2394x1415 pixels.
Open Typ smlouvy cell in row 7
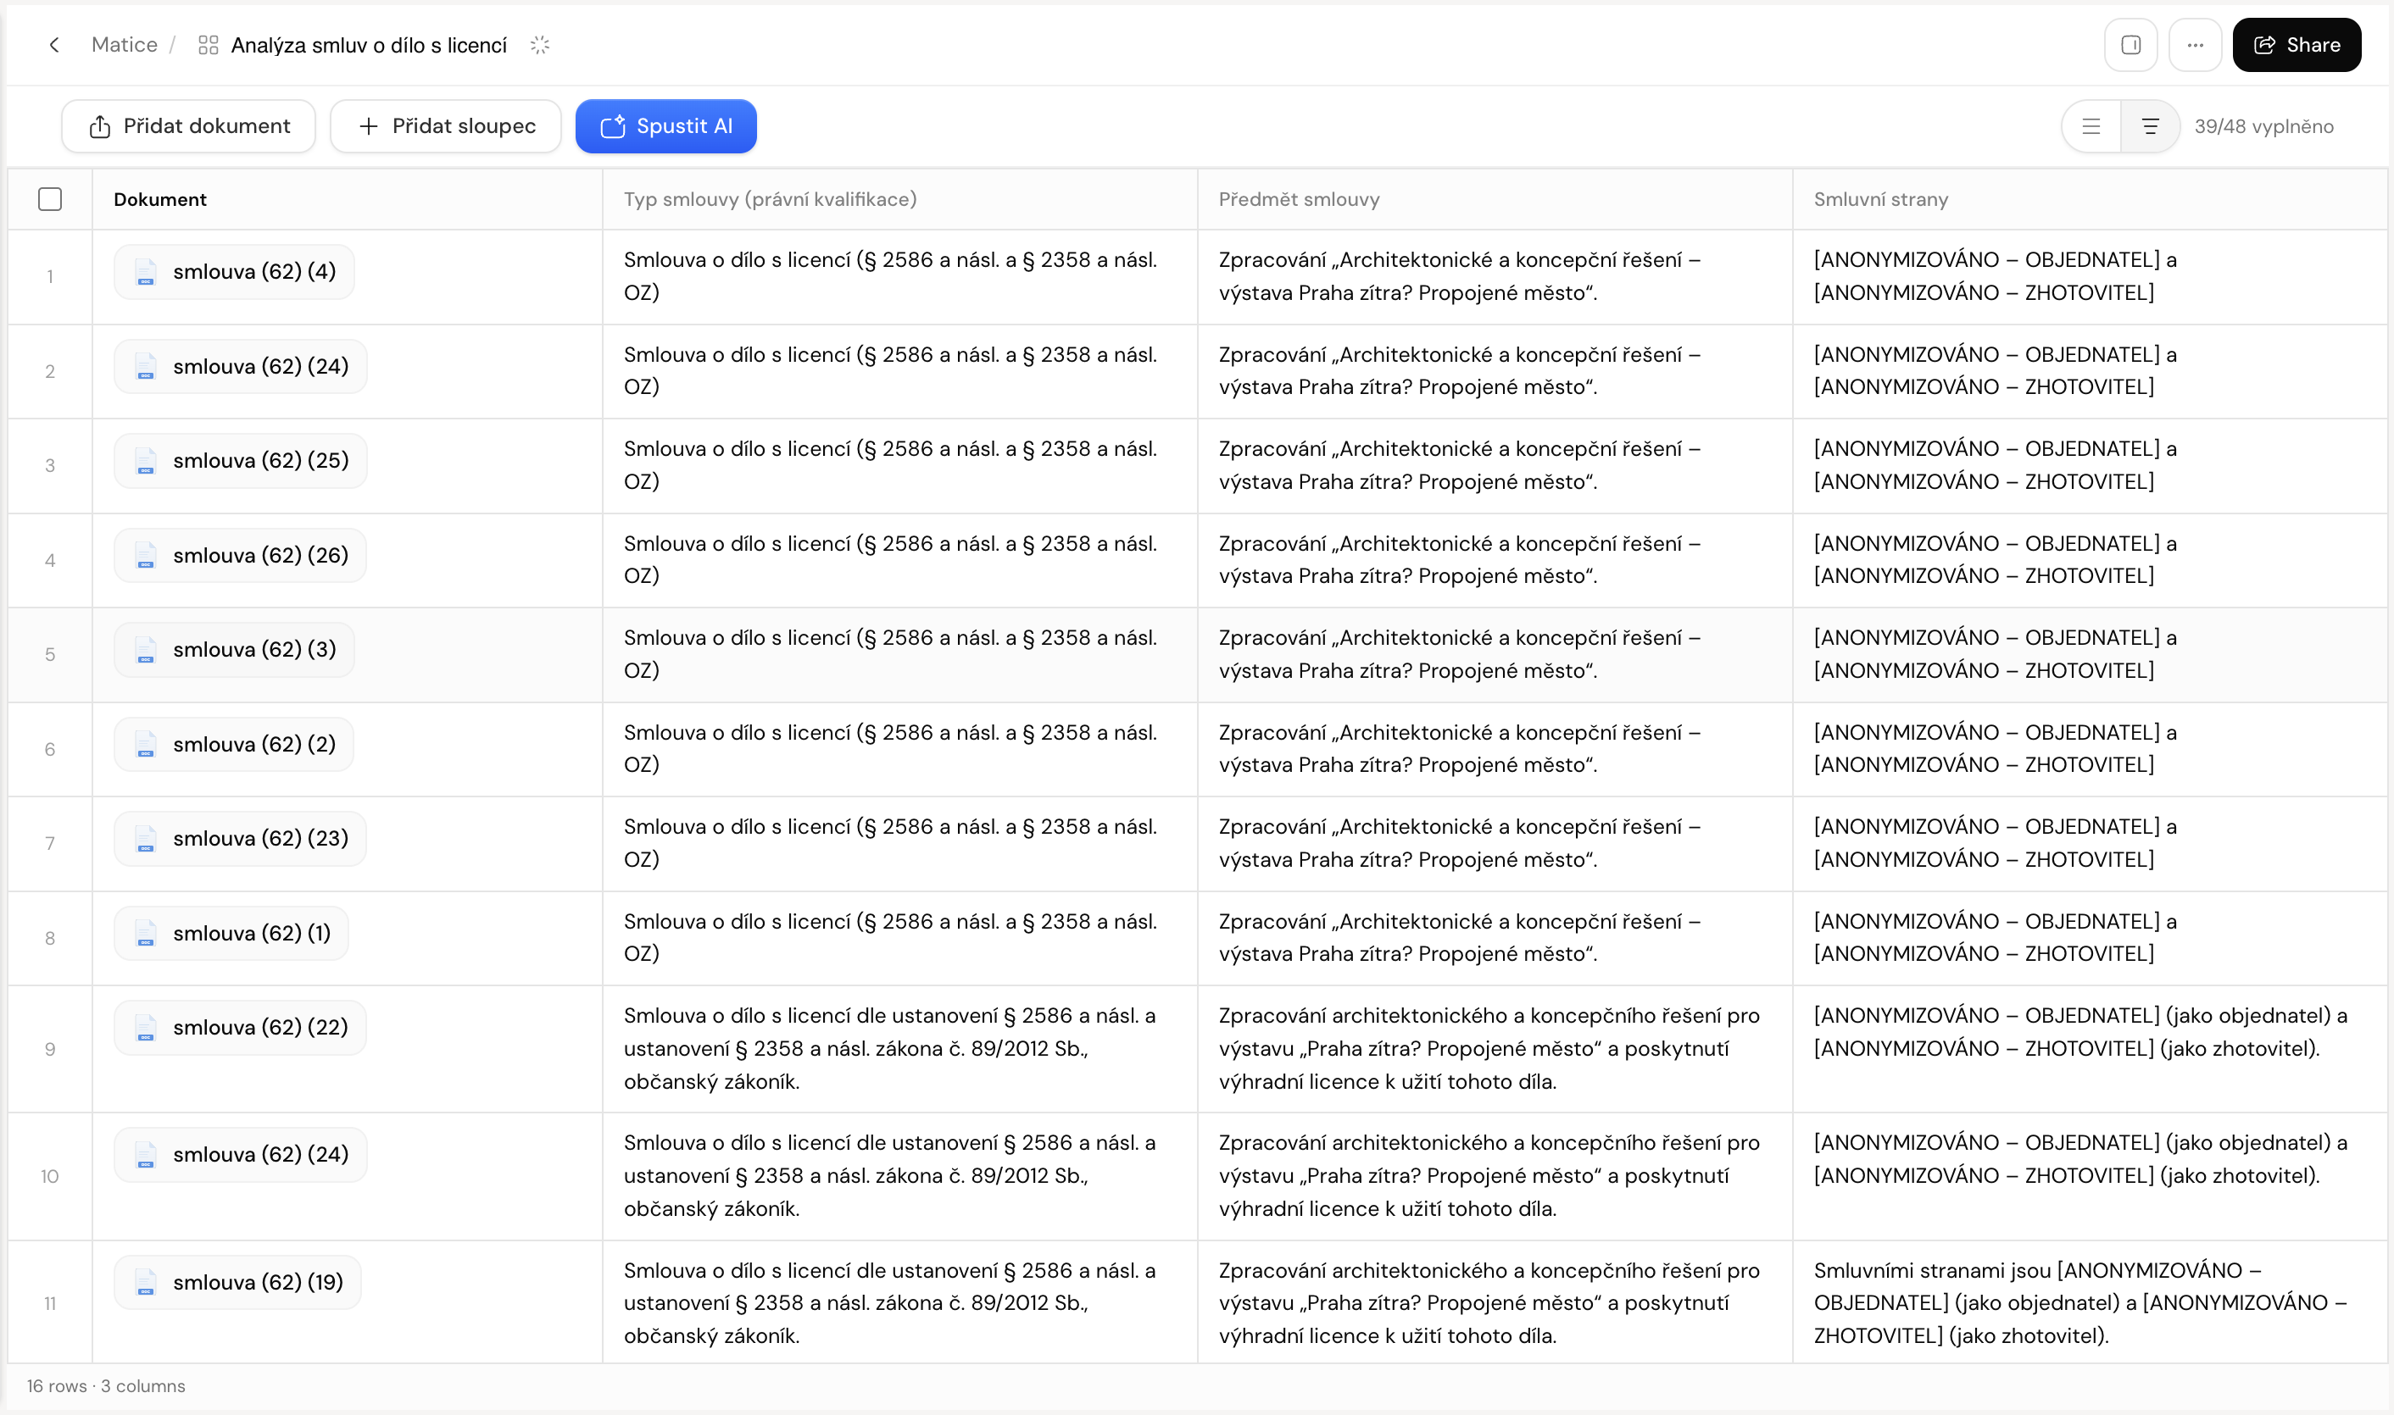(899, 843)
